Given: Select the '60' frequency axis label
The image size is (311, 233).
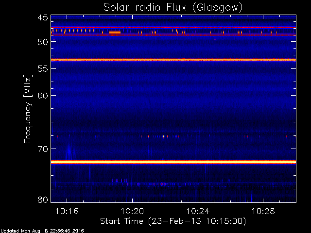Looking at the screenshot, I should 43,96.
